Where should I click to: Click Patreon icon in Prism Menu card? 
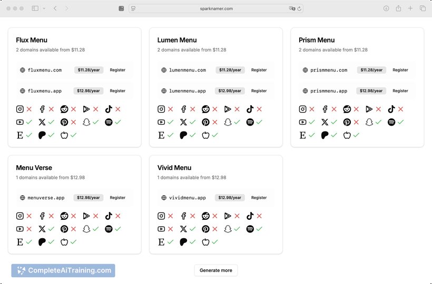(x=325, y=135)
